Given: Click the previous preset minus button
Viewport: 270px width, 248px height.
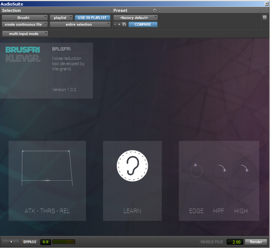Looking at the screenshot, I should pos(115,25).
